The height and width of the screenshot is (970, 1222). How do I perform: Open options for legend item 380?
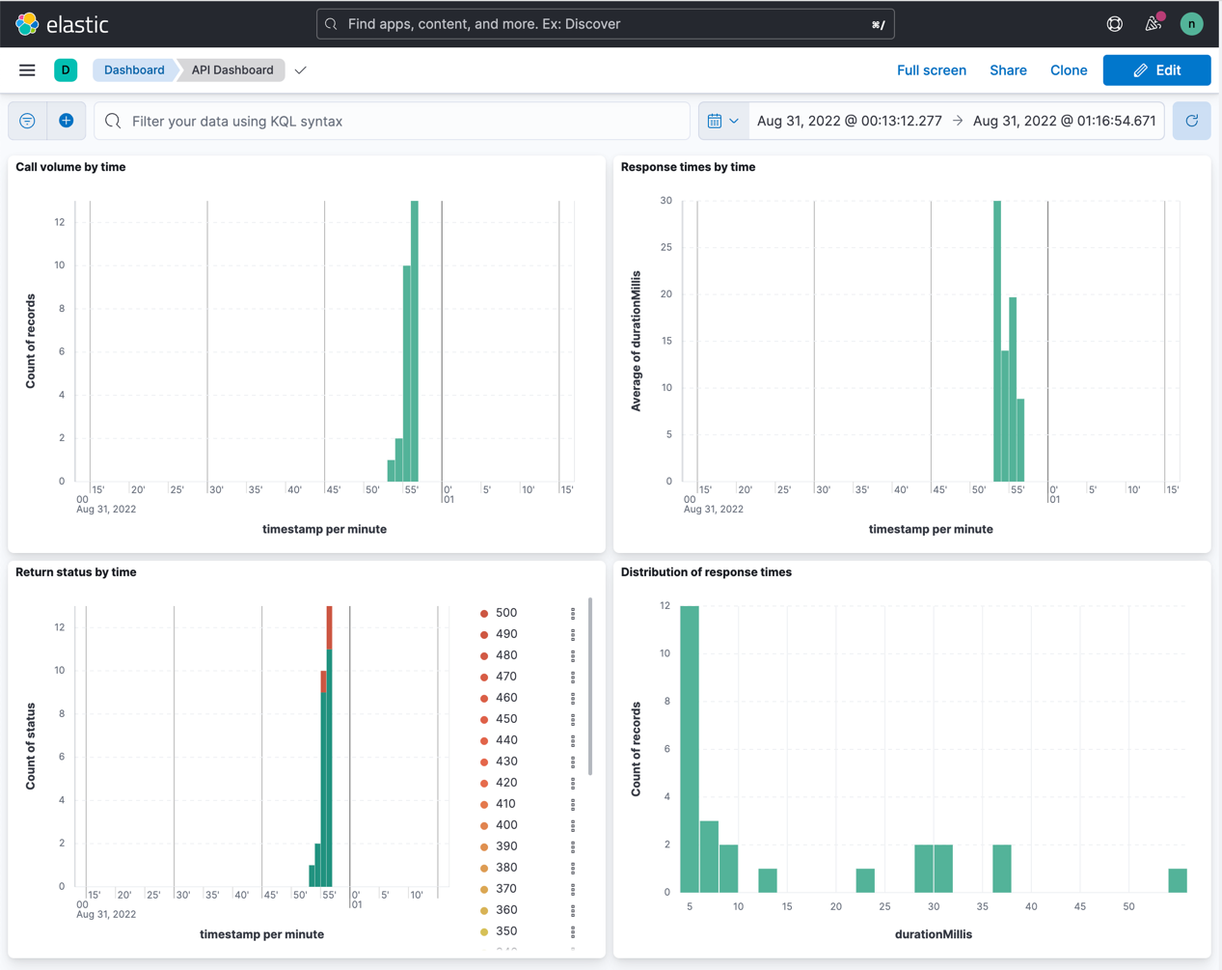pos(573,868)
